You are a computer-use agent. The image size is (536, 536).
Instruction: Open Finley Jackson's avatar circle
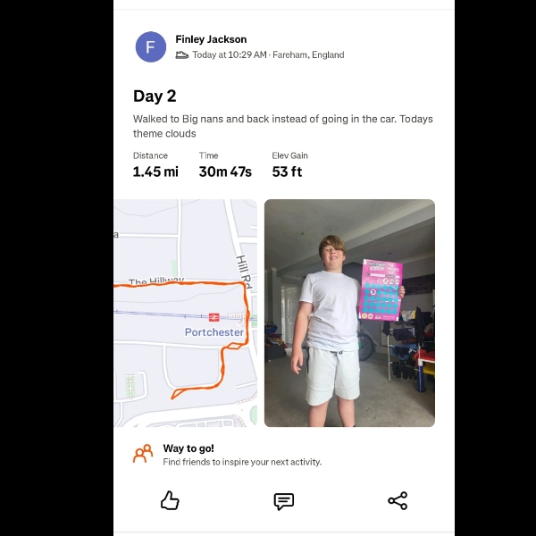(x=151, y=46)
